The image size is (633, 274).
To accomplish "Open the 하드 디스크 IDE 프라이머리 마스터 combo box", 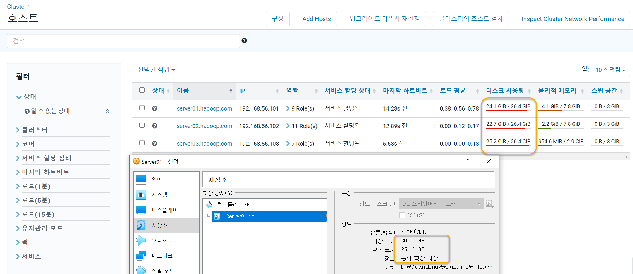I will (441, 204).
